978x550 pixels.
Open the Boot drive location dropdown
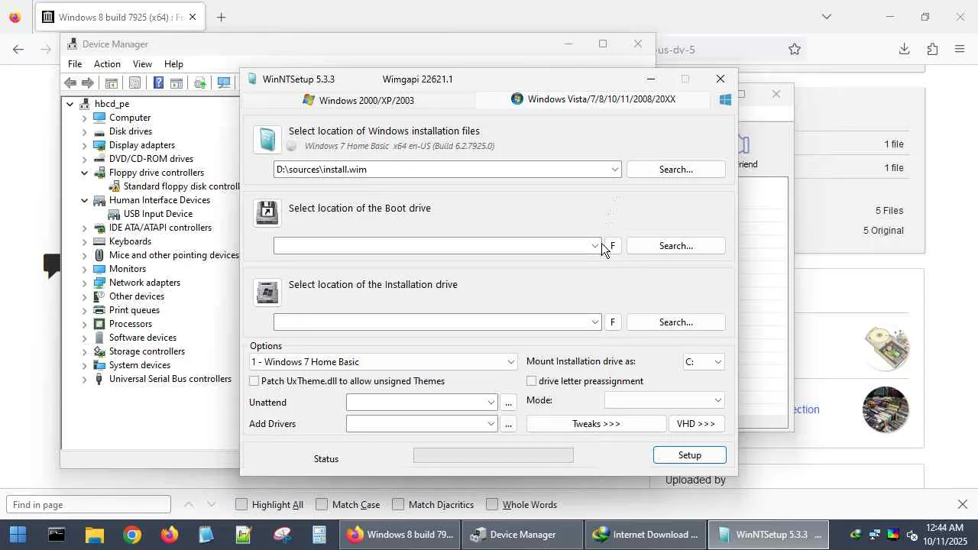(x=594, y=246)
